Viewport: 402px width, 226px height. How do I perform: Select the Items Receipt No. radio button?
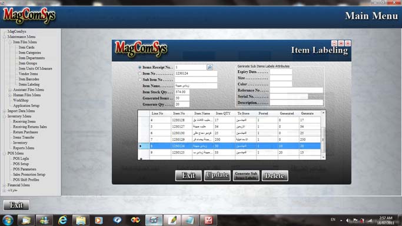tap(139, 68)
